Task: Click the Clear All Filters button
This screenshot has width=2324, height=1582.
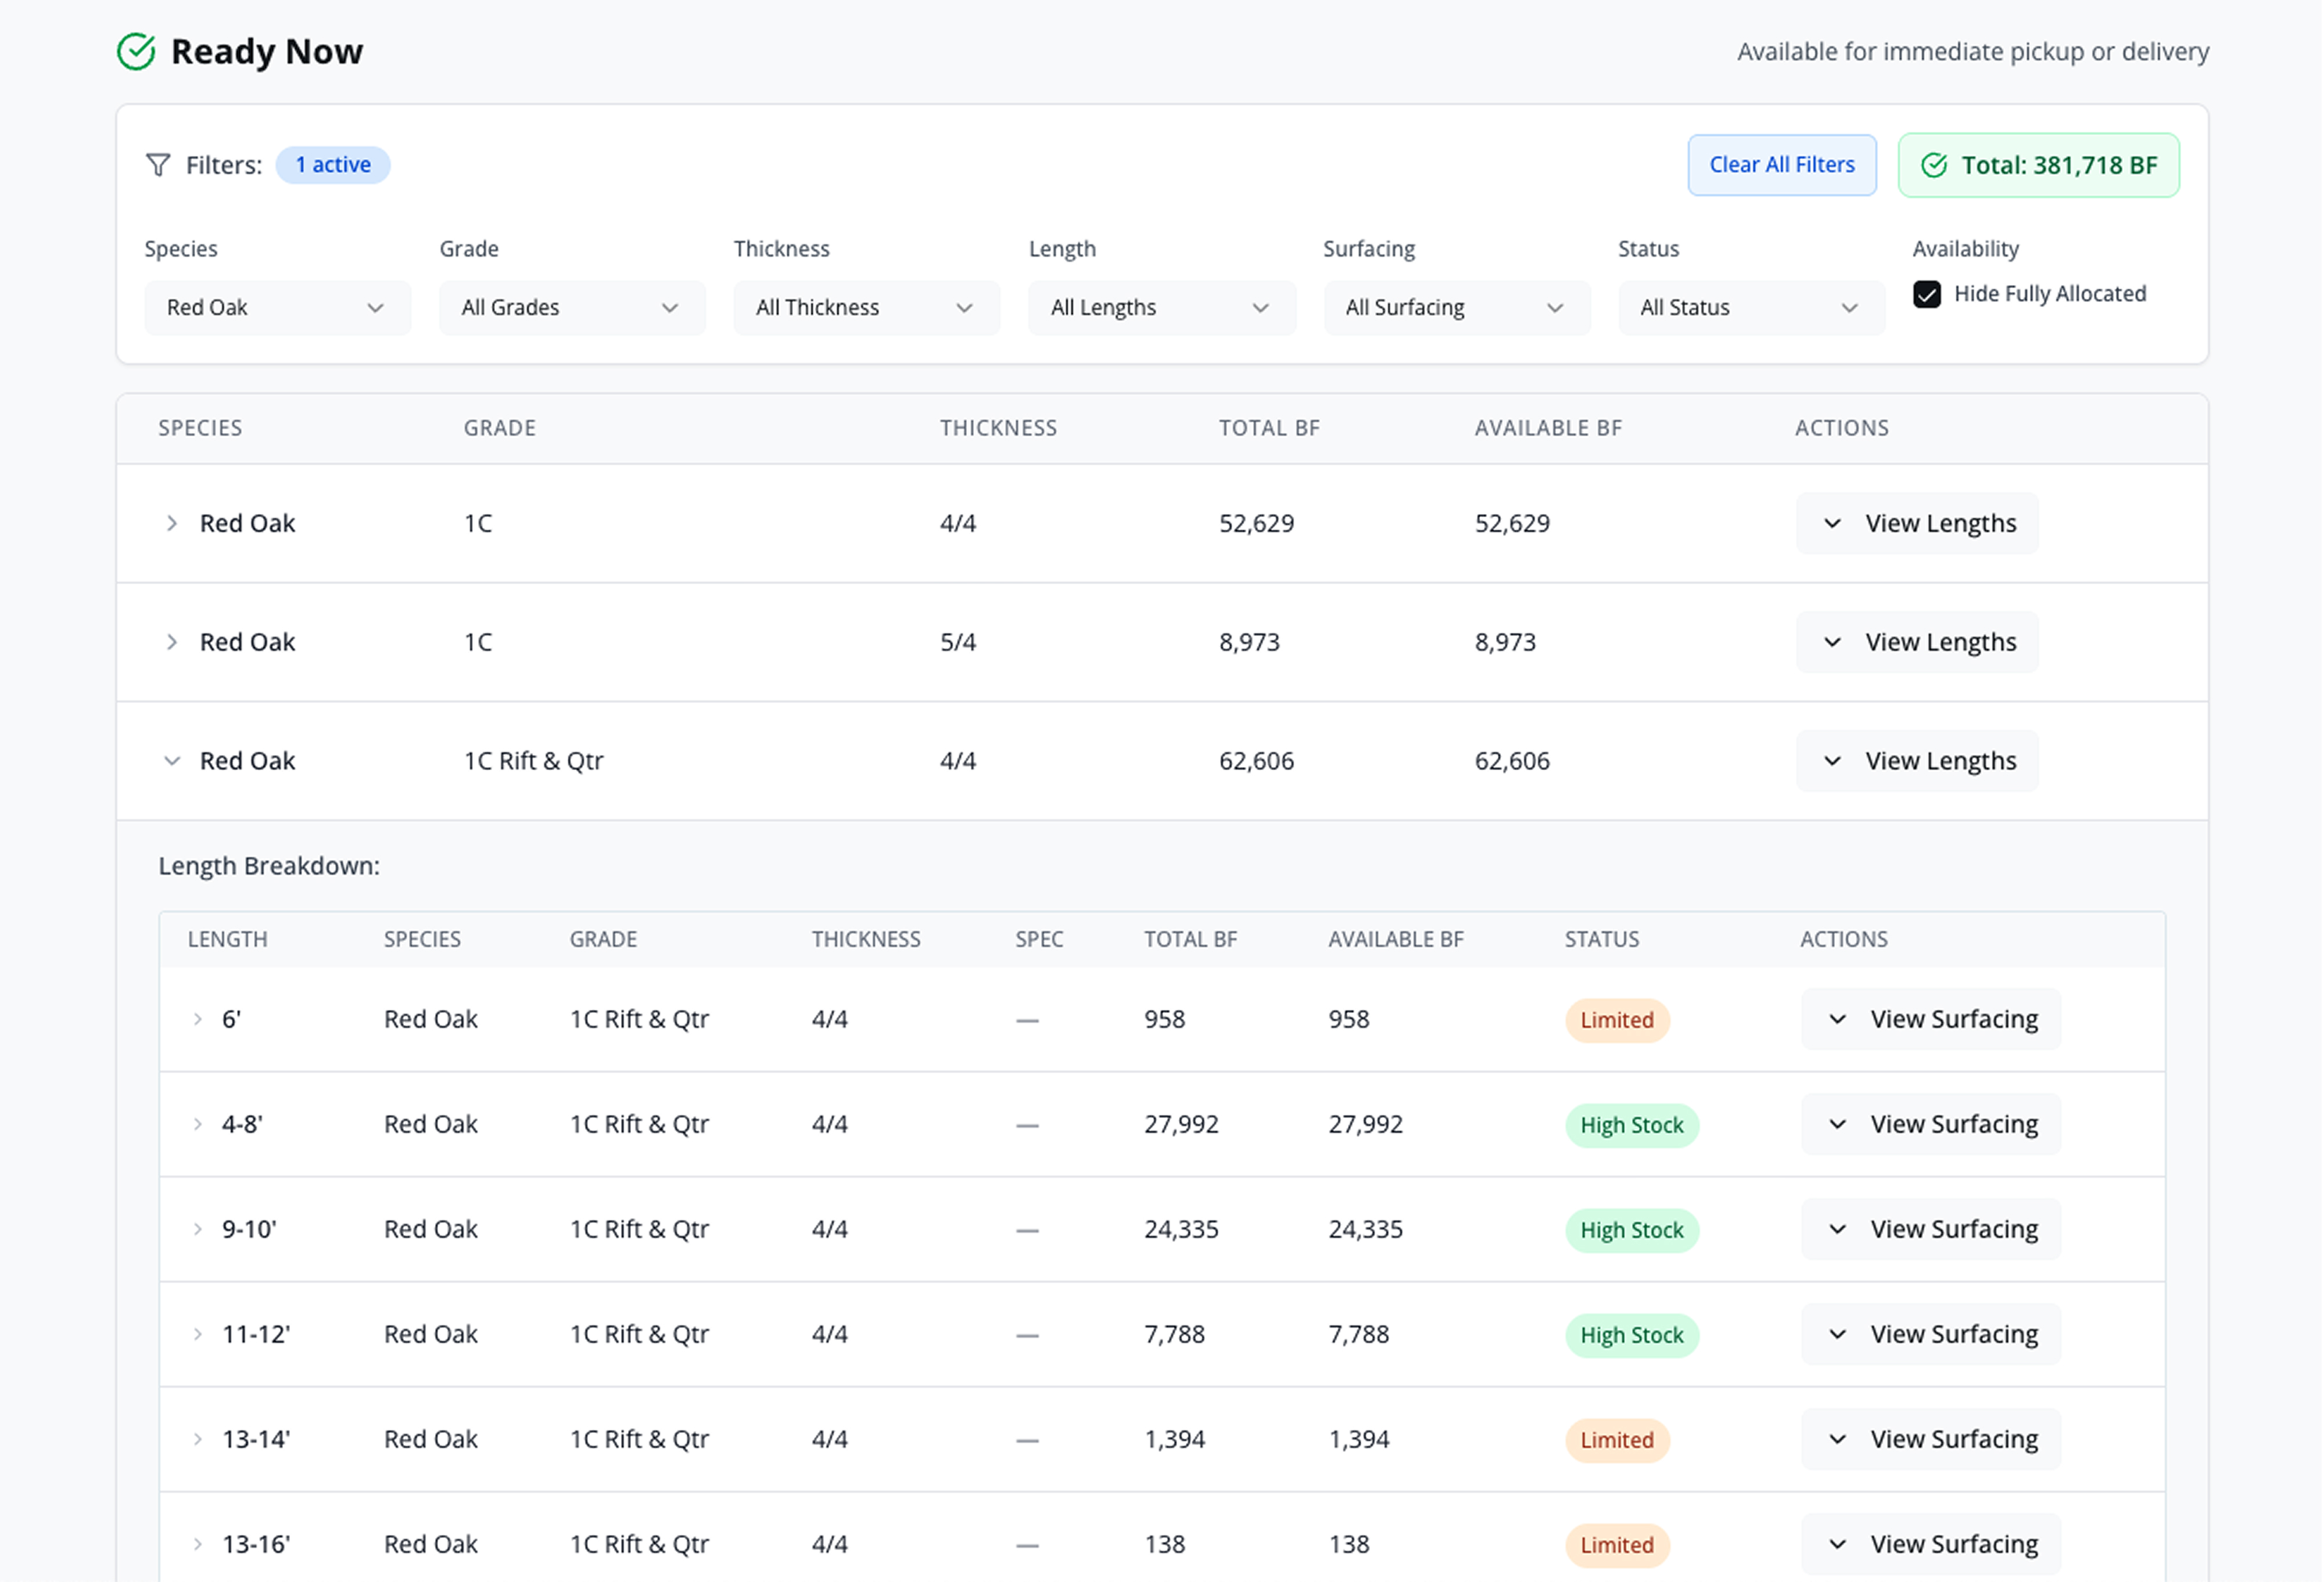Action: click(1781, 166)
